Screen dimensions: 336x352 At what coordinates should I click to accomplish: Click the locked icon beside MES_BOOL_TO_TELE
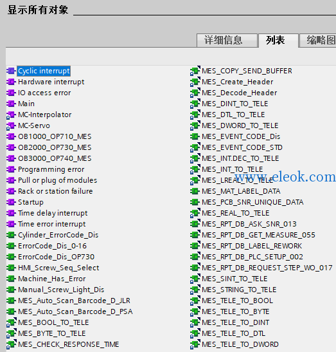tap(11, 322)
